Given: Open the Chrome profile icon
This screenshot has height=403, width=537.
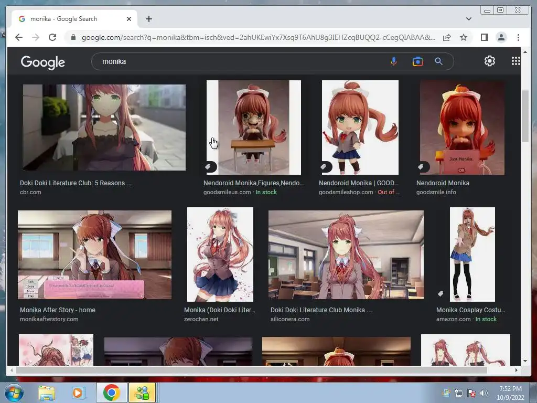Looking at the screenshot, I should [501, 37].
